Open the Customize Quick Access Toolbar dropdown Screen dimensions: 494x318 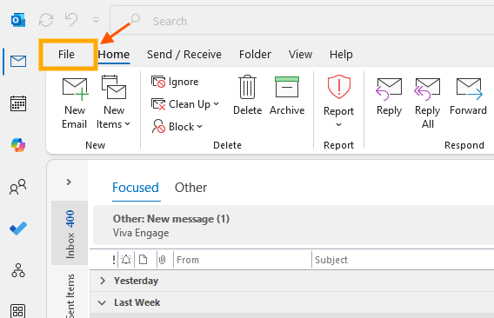pos(96,21)
